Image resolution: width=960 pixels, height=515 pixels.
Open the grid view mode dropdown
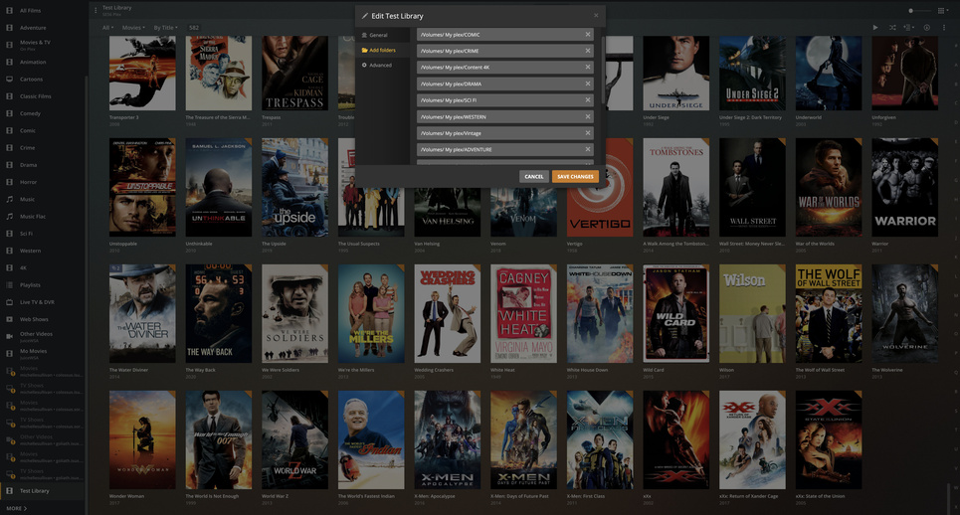[x=942, y=10]
